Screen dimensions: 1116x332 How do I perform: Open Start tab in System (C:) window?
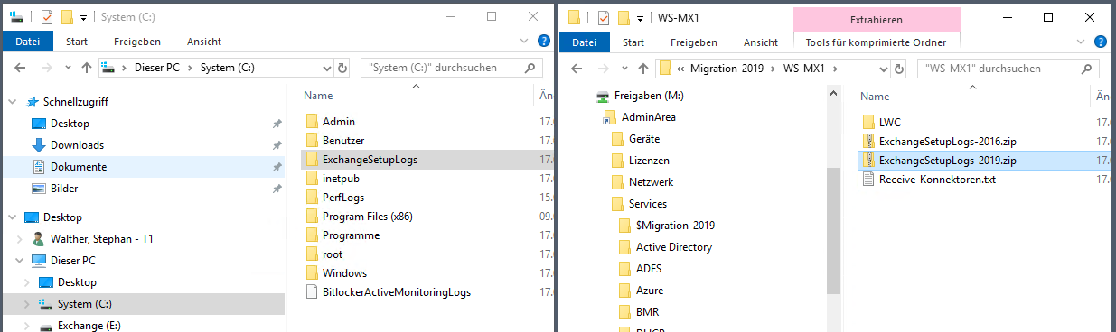click(77, 41)
